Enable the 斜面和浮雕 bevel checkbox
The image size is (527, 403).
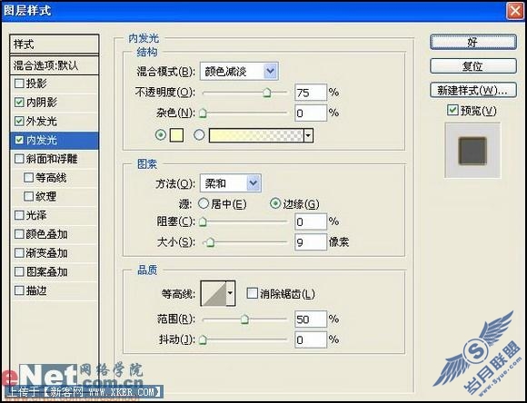pyautogui.click(x=19, y=159)
